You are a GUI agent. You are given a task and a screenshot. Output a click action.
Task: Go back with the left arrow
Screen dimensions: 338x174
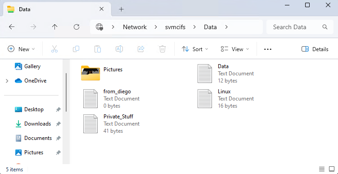click(12, 27)
